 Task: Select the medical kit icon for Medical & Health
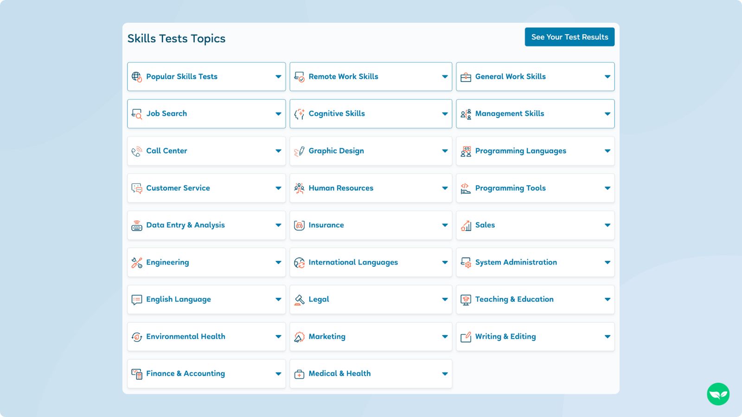click(x=299, y=373)
